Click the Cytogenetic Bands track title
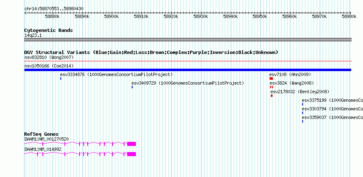This screenshot has height=177, width=363. pyautogui.click(x=49, y=30)
